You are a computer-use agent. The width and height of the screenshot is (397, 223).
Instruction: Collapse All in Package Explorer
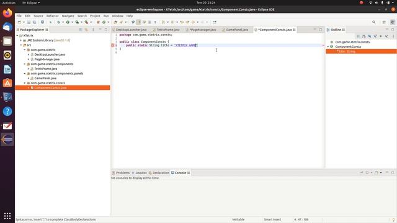click(x=81, y=30)
